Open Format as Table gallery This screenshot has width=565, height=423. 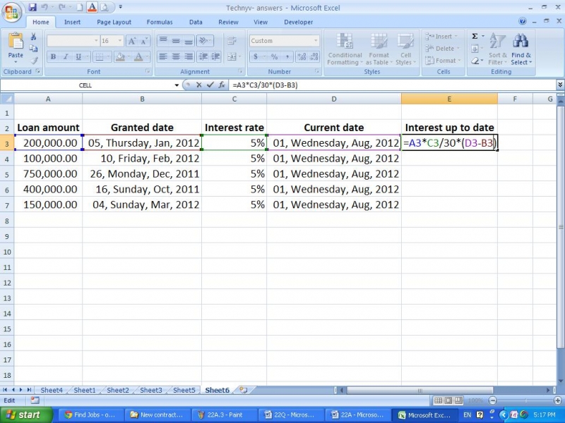379,49
